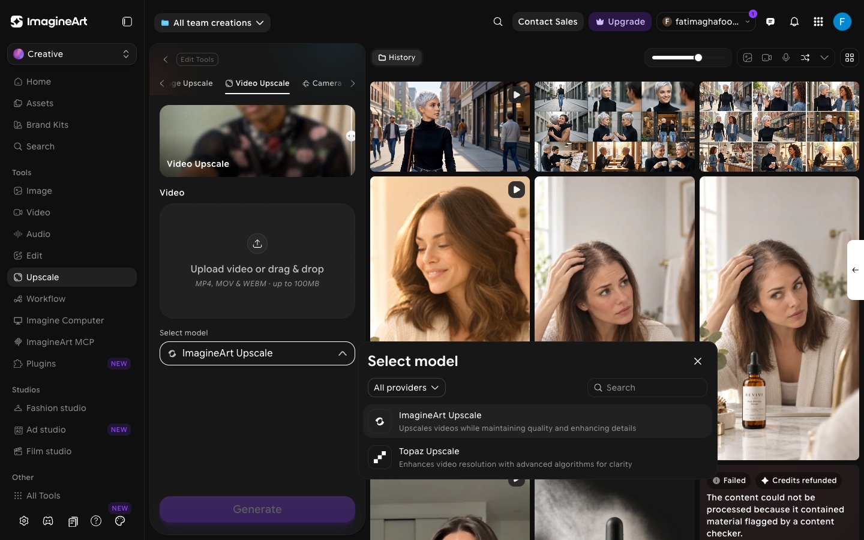
Task: Play the street woman video thumbnail
Action: [517, 95]
